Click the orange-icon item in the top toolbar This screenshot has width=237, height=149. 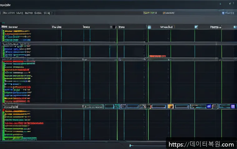pos(168,13)
